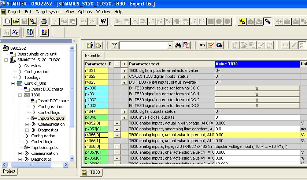Screen dimensions: 307x180
Task: Click the Value TB30 column header
Action: [257, 64]
